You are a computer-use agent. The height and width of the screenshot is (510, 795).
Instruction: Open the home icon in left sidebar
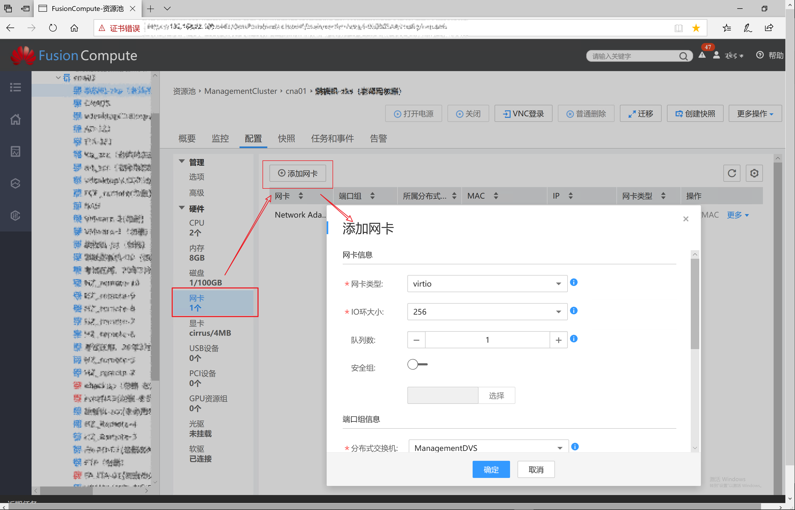tap(15, 119)
